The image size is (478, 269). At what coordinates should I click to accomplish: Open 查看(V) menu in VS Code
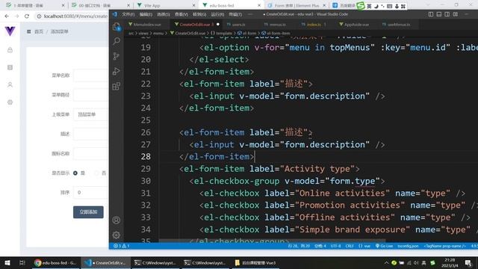(x=181, y=14)
